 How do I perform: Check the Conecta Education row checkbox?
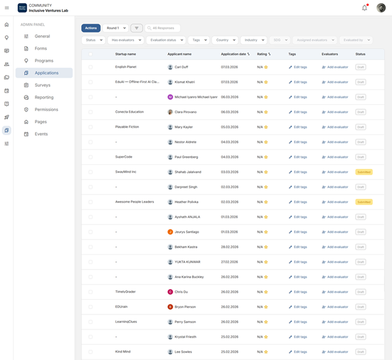click(x=91, y=112)
